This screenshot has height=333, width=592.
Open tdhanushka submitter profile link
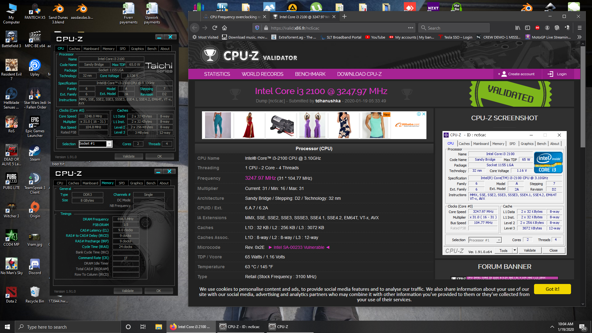(328, 101)
